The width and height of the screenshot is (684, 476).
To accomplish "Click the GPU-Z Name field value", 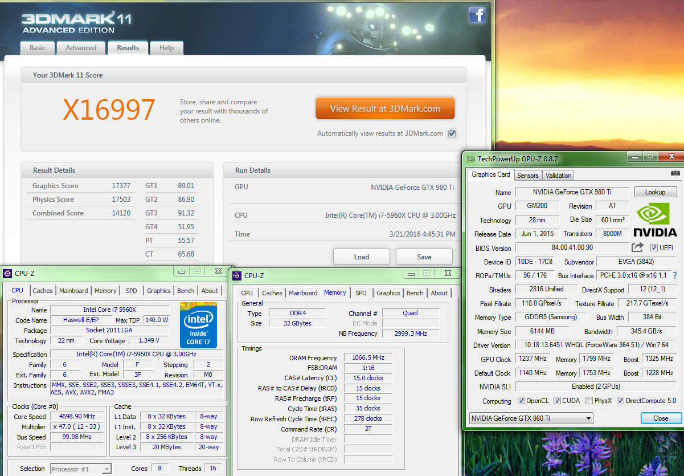I will [572, 192].
